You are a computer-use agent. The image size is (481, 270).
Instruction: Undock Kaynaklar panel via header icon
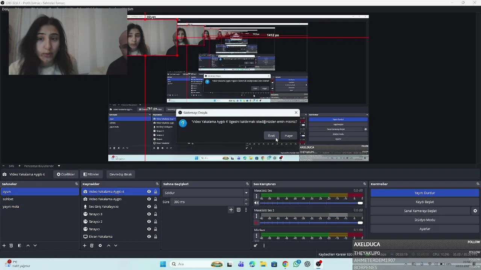click(157, 184)
